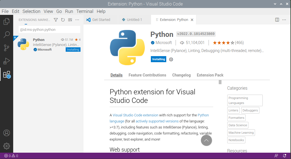This screenshot has width=291, height=159.
Task: Select the Extensions view icon
Action: point(7,75)
